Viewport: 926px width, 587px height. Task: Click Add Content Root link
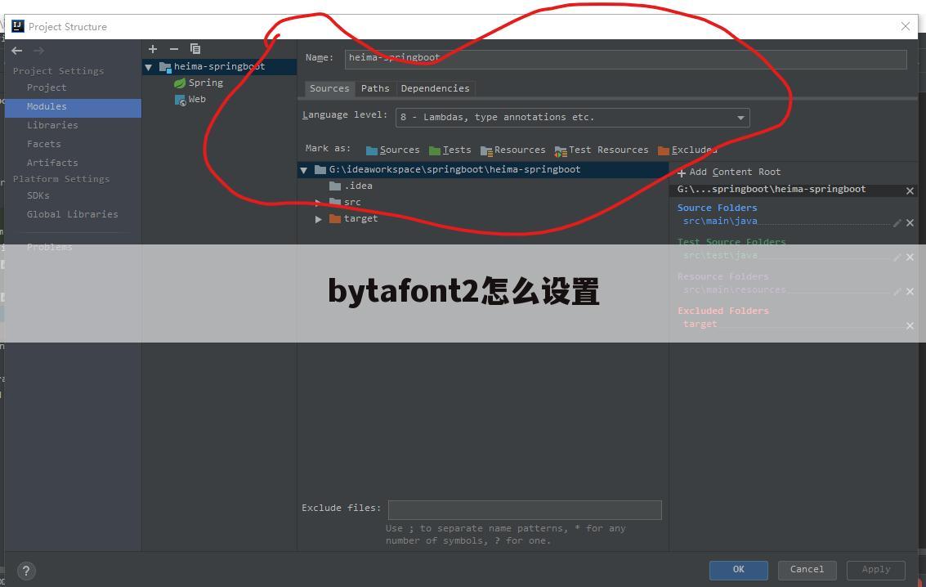[x=729, y=172]
